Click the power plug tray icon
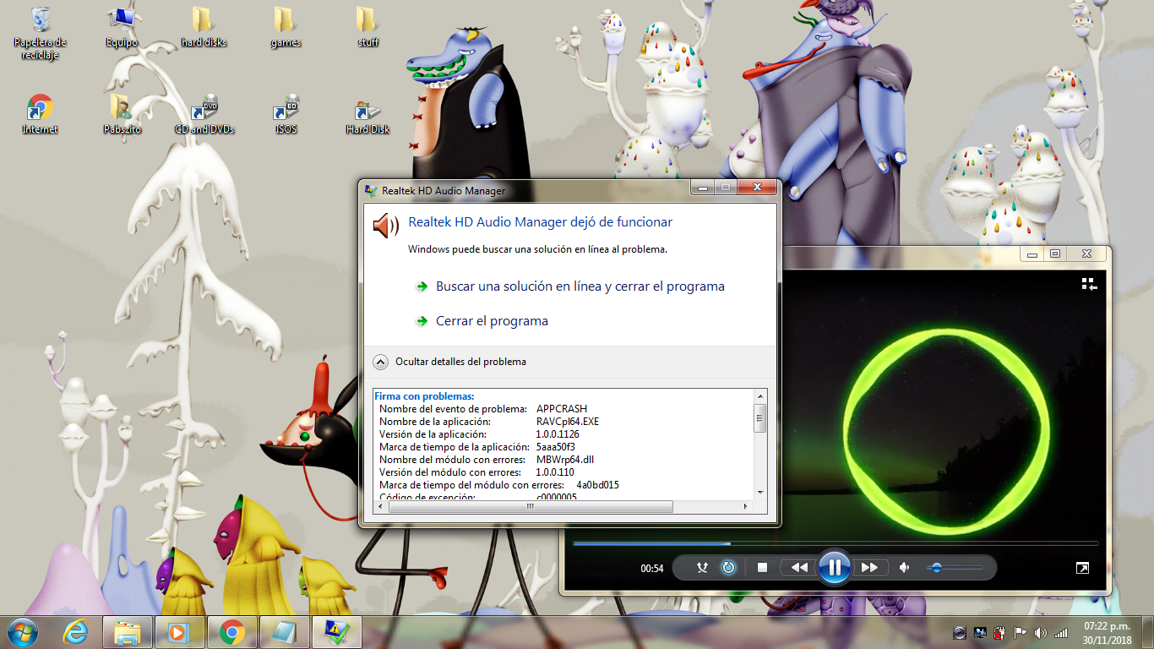Screen dimensions: 1154x649 (x=1000, y=632)
